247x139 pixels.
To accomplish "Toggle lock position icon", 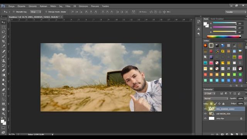I will click(x=219, y=104).
